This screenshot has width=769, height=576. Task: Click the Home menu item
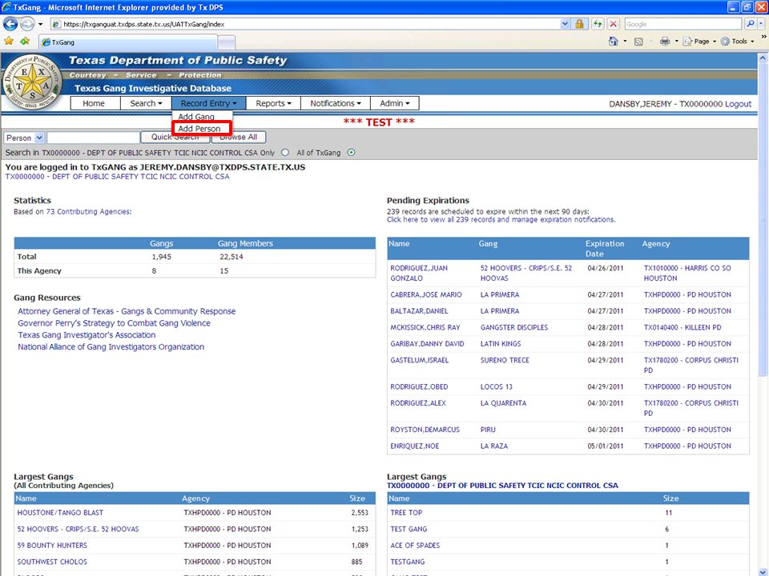pos(94,103)
